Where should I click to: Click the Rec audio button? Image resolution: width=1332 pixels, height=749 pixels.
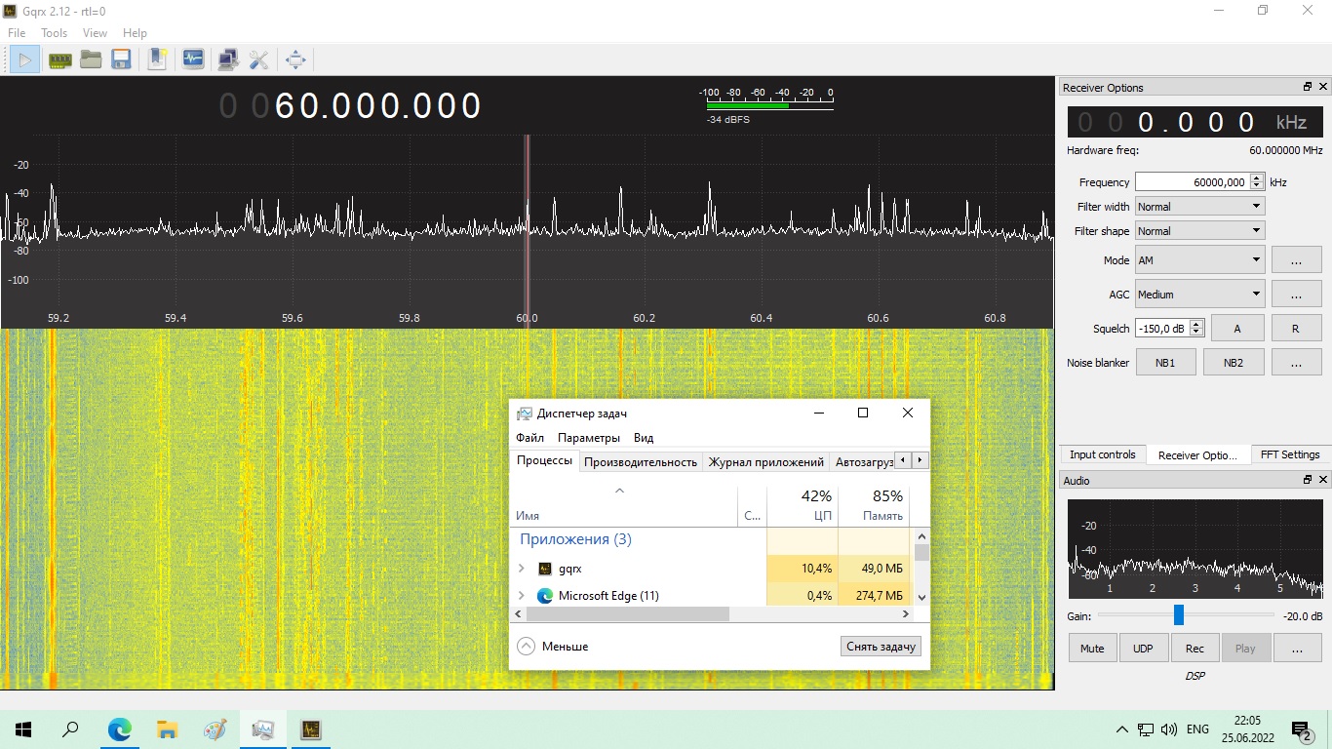pyautogui.click(x=1195, y=649)
